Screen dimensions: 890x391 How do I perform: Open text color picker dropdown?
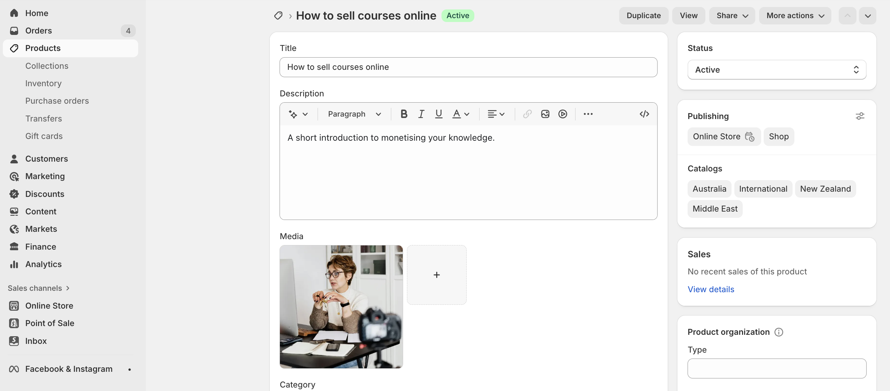click(x=461, y=114)
